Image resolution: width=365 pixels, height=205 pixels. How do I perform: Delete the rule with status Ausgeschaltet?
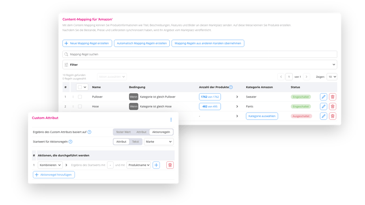(333, 116)
